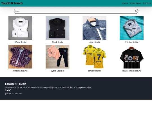152x114 pixels.
Task: Open the Twitter bird icon
Action: tap(8, 90)
